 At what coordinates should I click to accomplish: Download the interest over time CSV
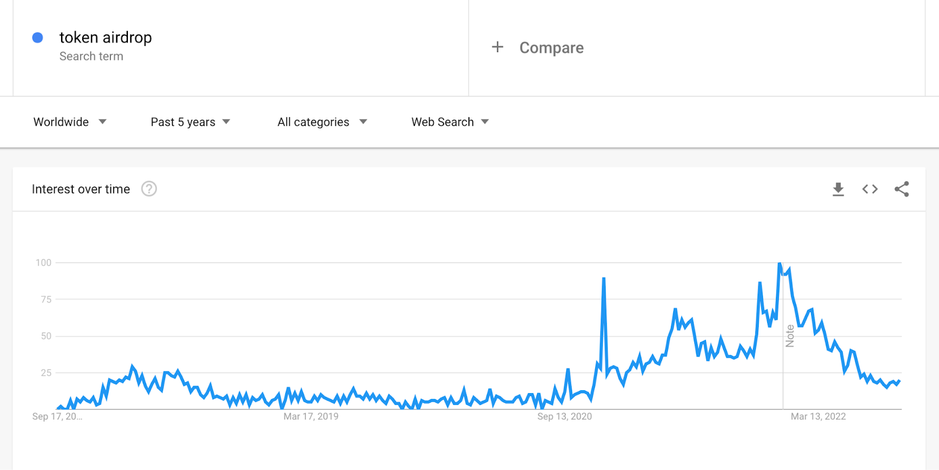click(838, 189)
